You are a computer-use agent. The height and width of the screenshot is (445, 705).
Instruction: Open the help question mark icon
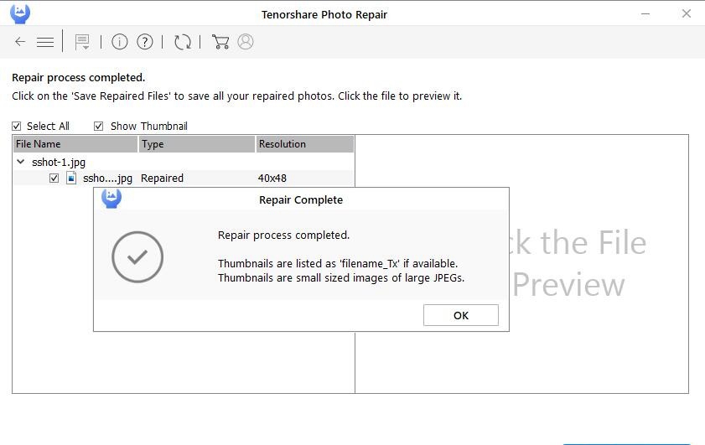click(x=145, y=42)
